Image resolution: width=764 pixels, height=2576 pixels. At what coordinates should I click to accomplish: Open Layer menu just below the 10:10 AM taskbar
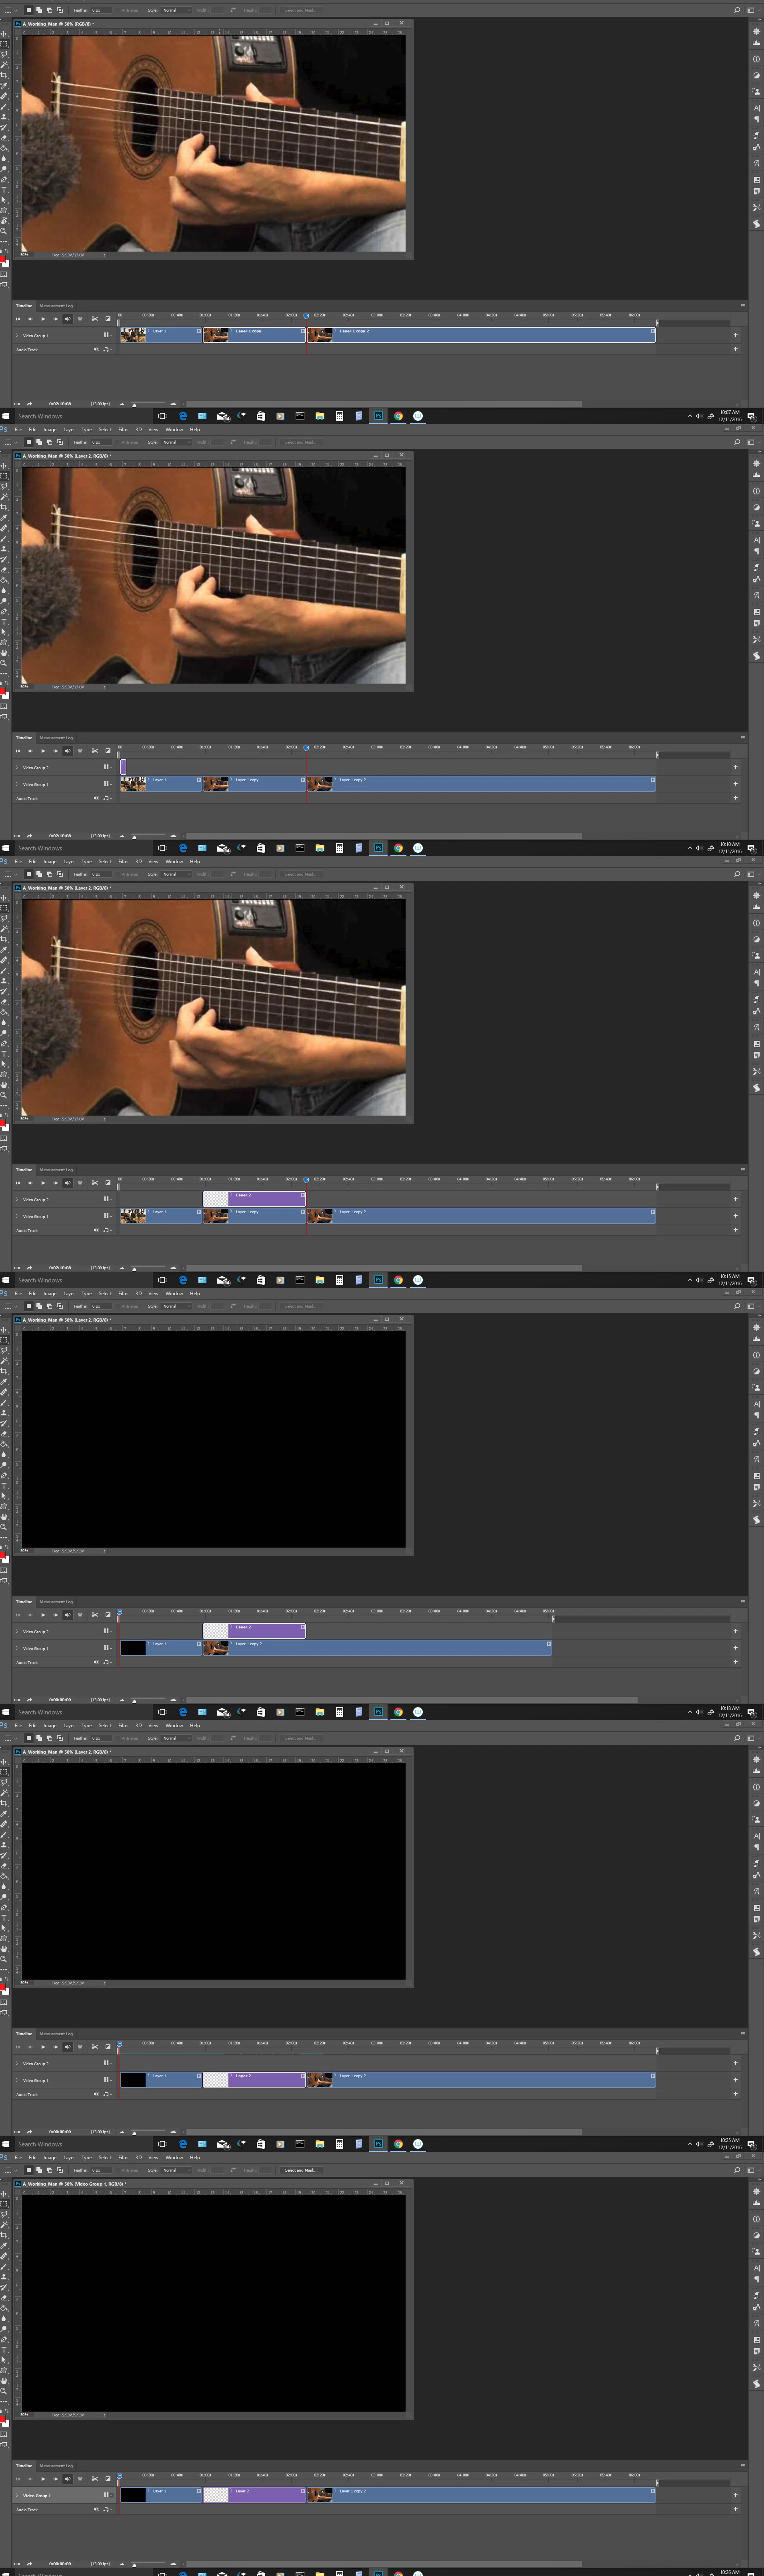coord(69,861)
